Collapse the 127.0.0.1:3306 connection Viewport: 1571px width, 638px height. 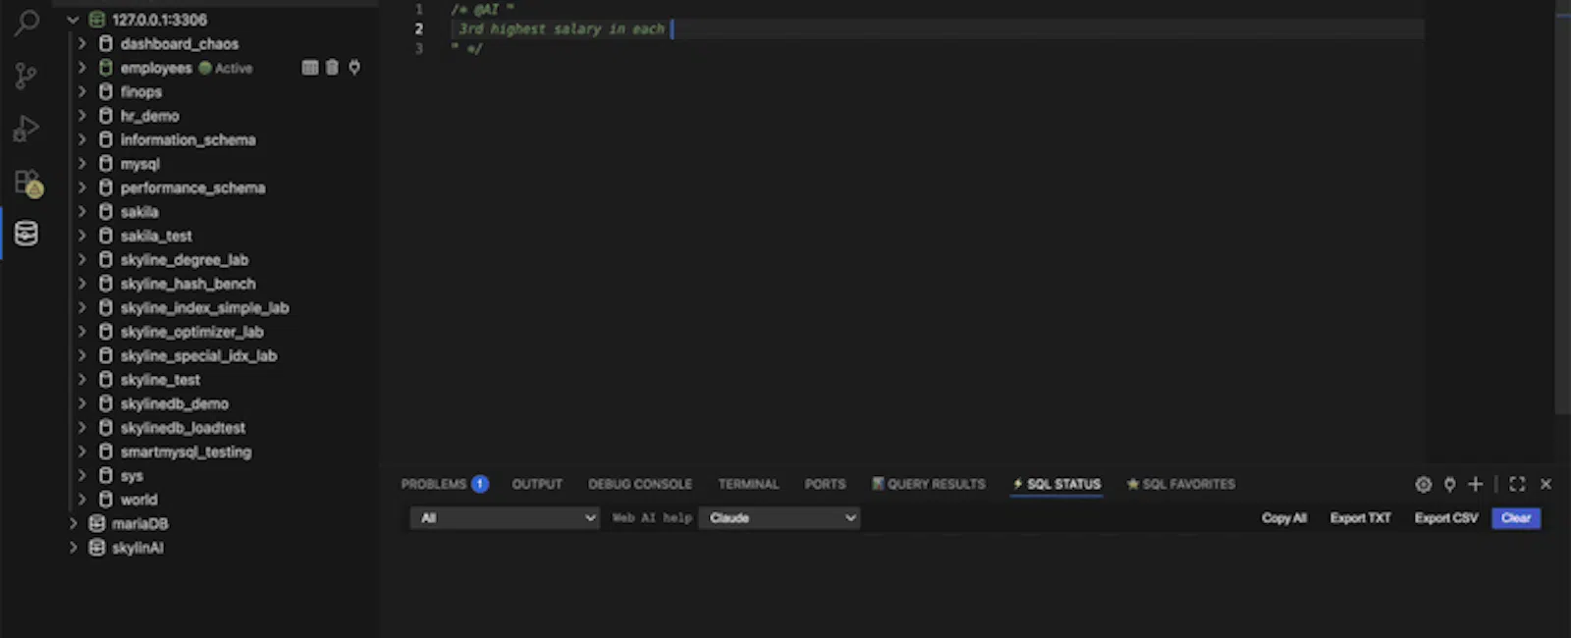73,20
